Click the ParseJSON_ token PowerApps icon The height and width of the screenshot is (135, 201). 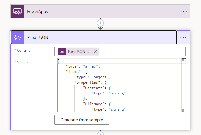(x=62, y=51)
